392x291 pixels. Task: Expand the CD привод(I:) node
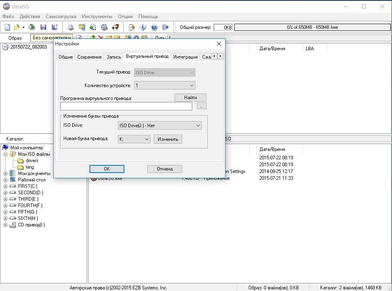click(5, 225)
